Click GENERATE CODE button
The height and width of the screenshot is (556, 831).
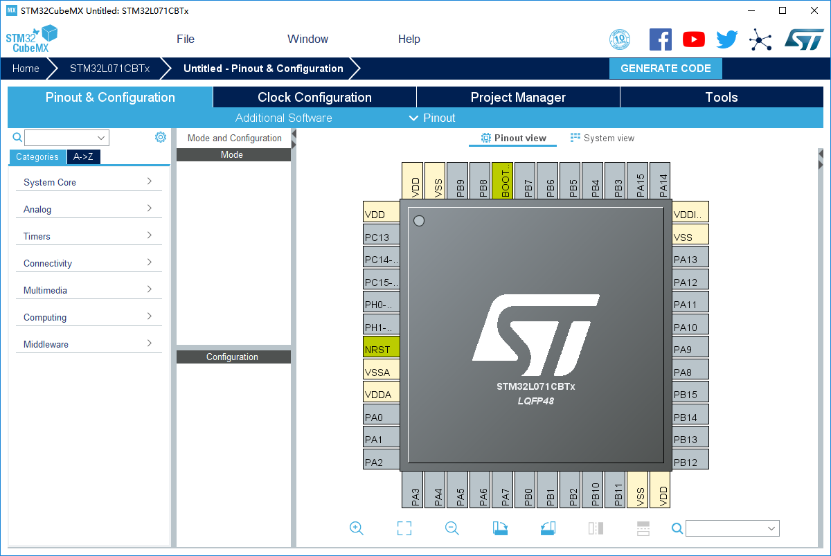(665, 69)
